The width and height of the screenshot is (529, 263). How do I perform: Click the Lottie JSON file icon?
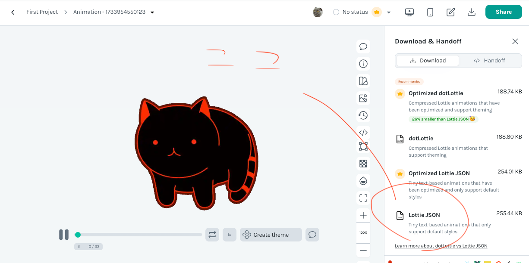400,215
